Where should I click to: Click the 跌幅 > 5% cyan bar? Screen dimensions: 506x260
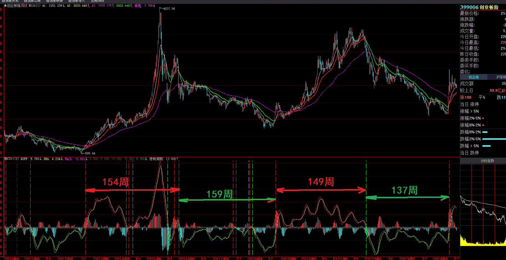pyautogui.click(x=486, y=146)
